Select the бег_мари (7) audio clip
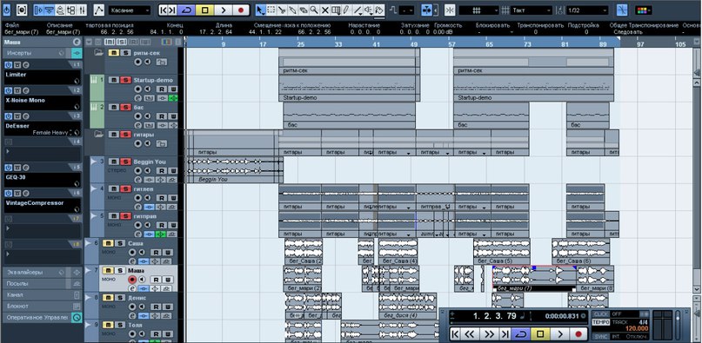 point(535,279)
